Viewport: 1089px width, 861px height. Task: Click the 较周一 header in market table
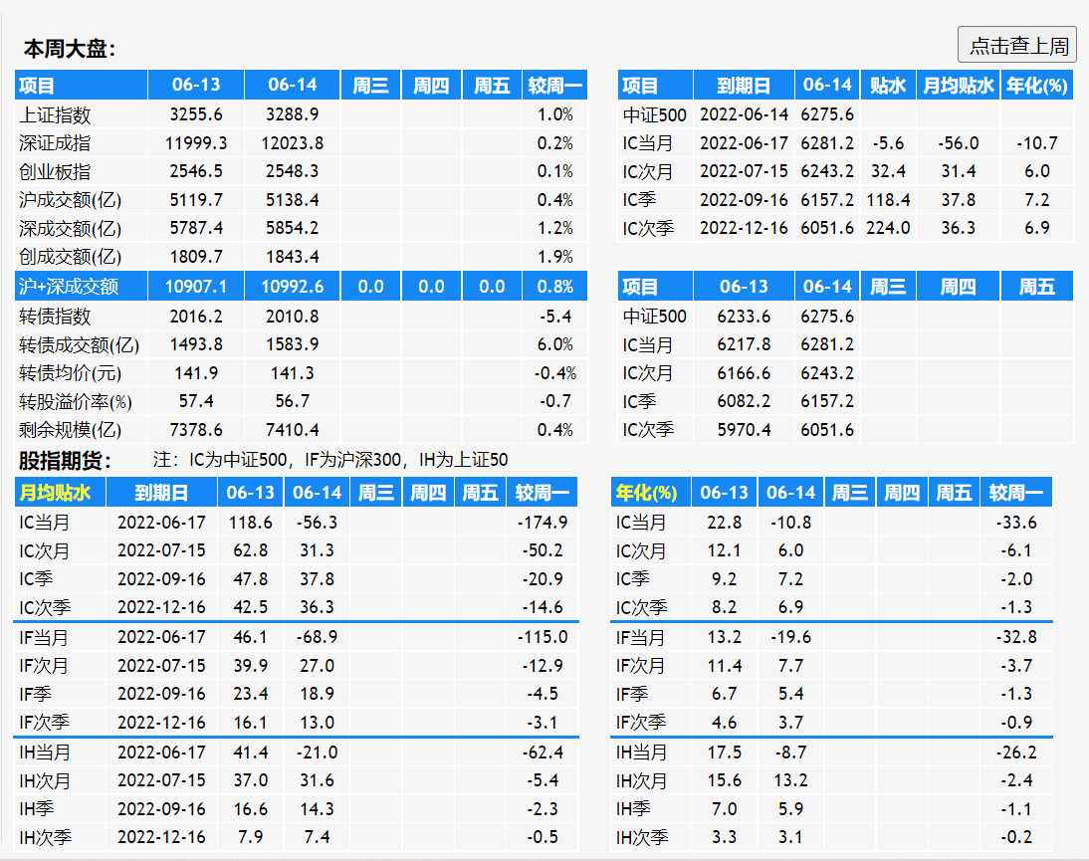554,86
